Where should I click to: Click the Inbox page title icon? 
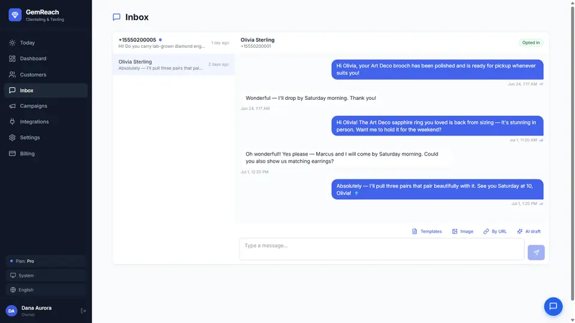117,17
